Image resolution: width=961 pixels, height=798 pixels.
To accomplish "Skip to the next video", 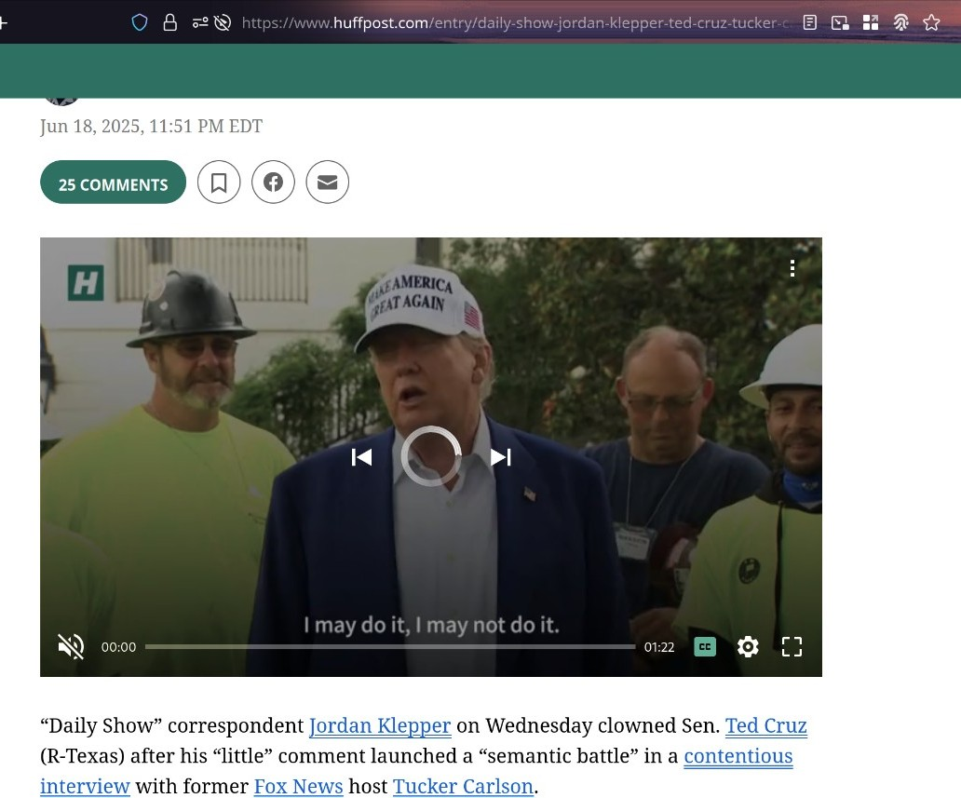I will 501,456.
